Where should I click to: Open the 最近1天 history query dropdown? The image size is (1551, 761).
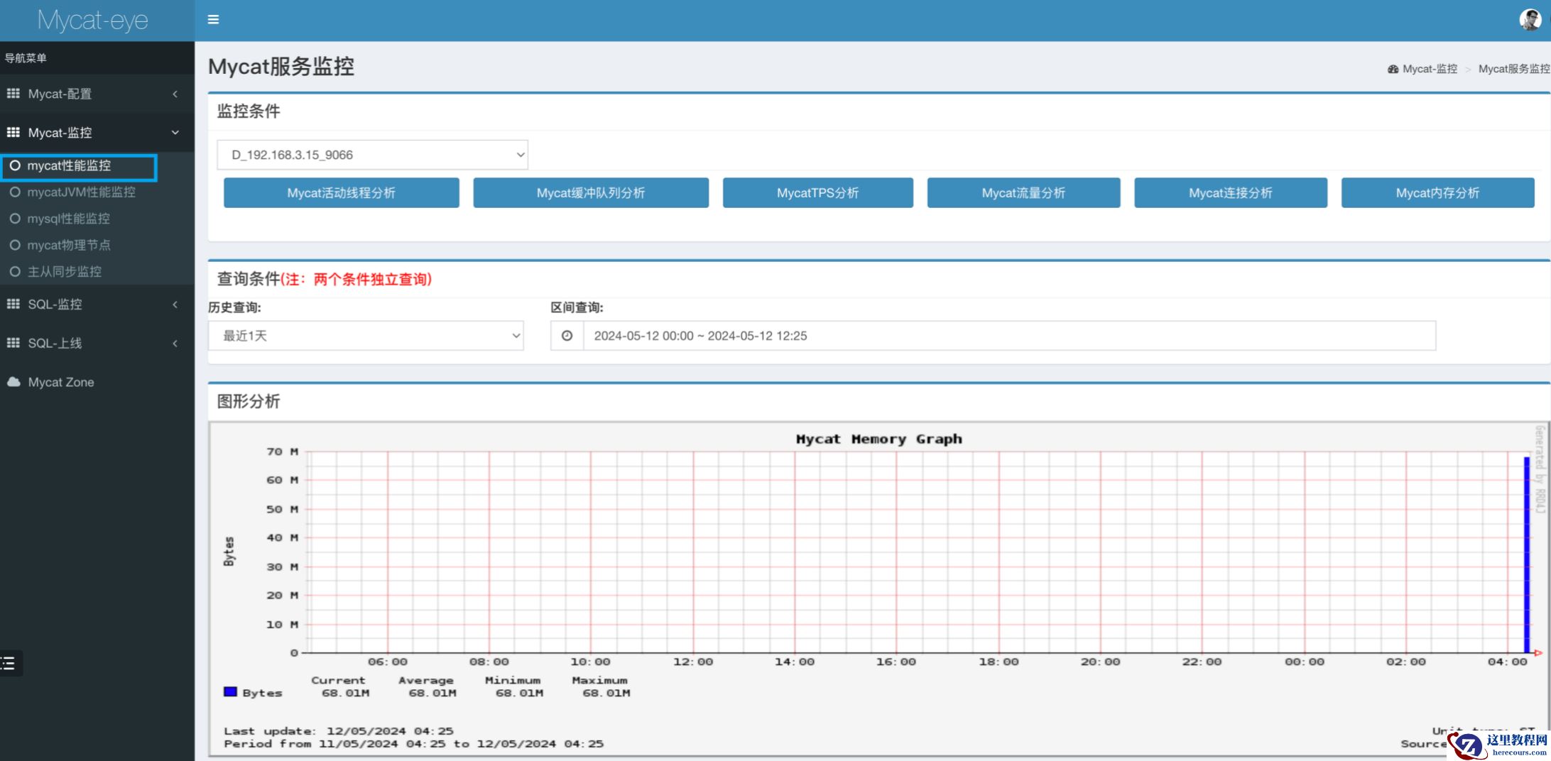click(x=366, y=336)
